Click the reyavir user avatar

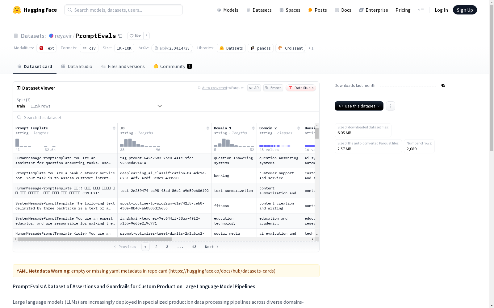click(x=51, y=36)
